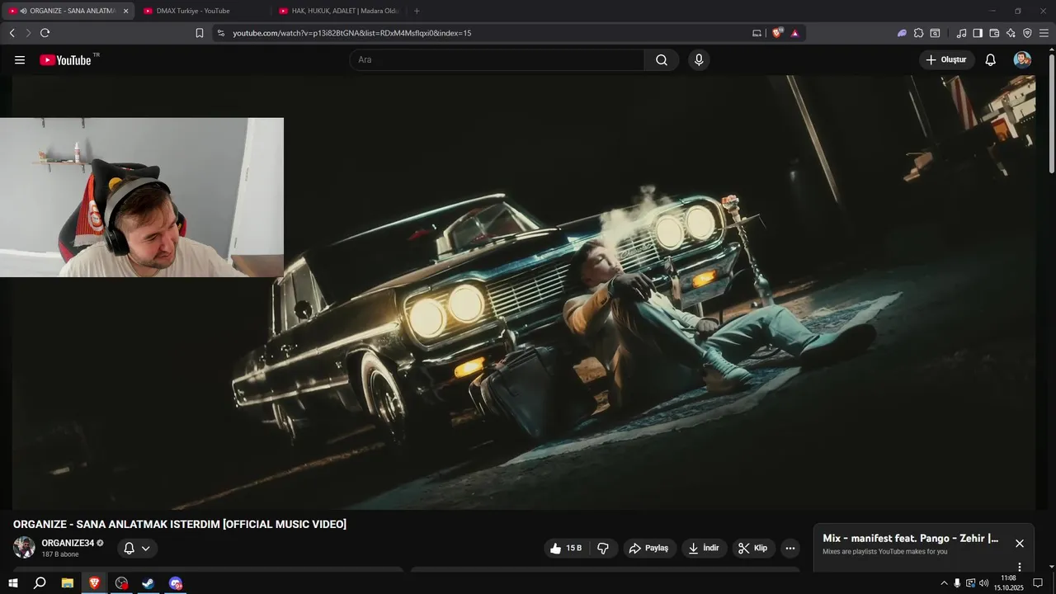
Task: Click the Oluştur create button
Action: [x=946, y=60]
